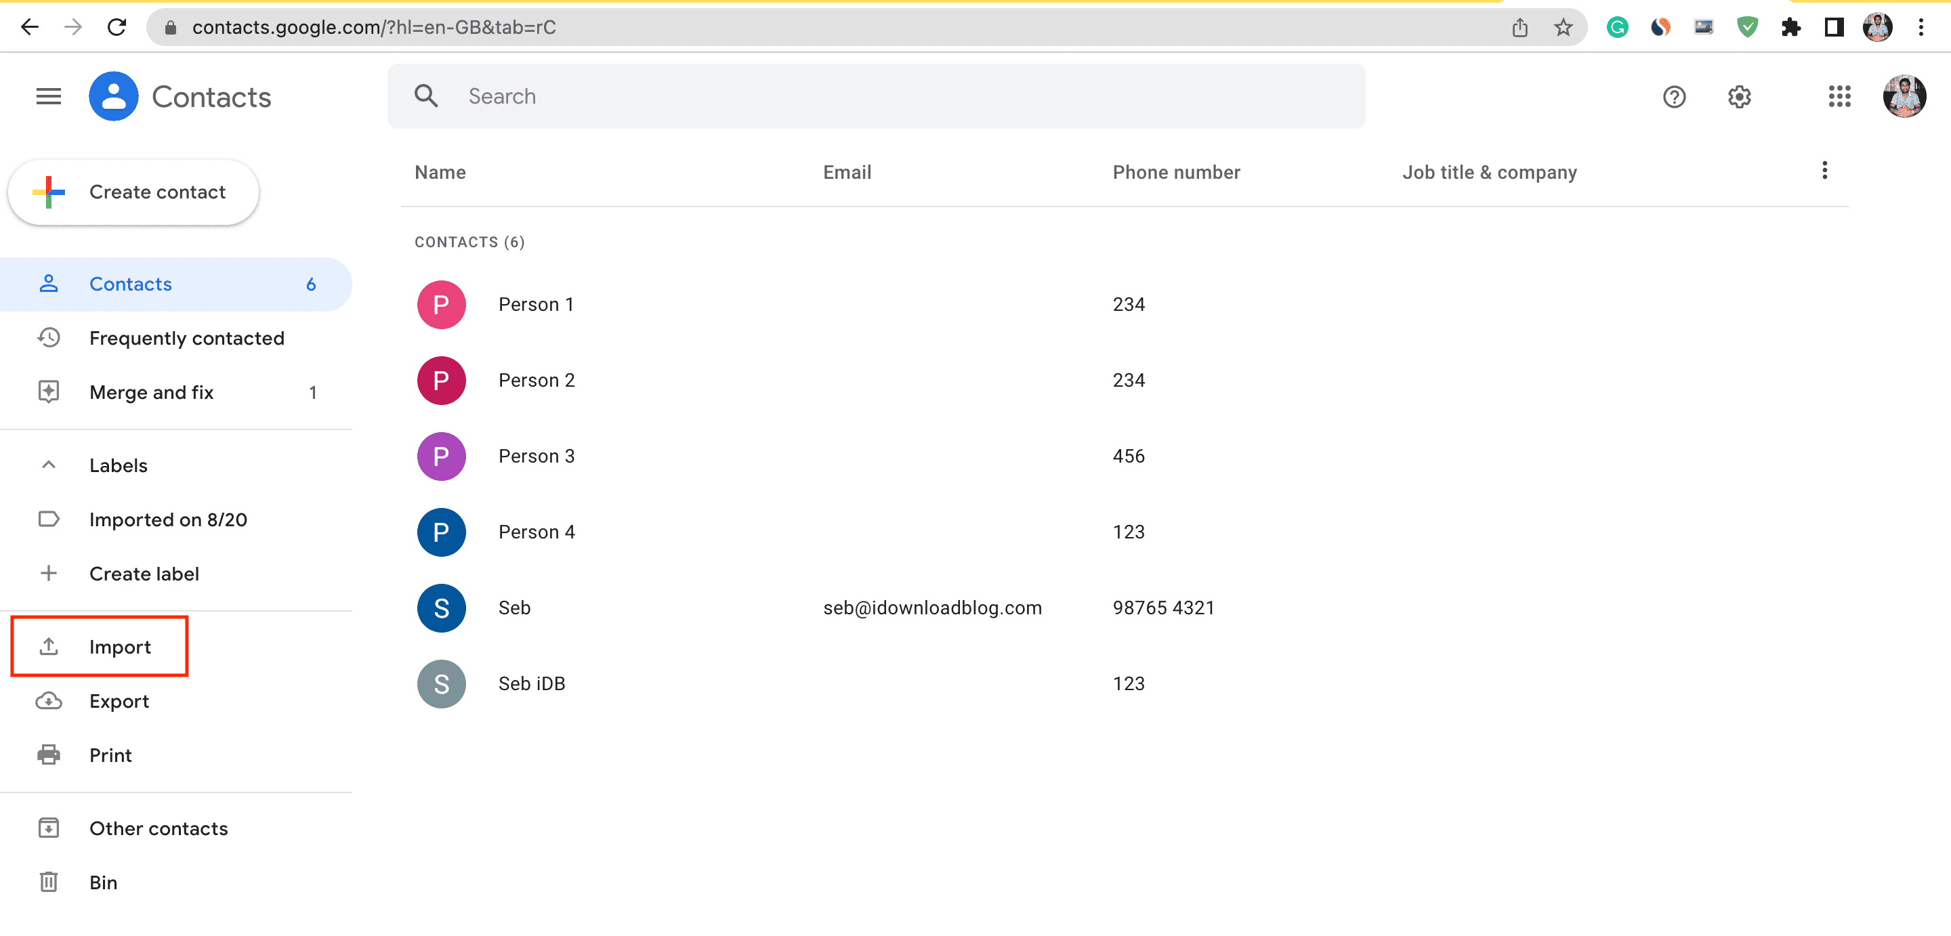Click Print in the sidebar
This screenshot has height=936, width=1951.
coord(175,755)
